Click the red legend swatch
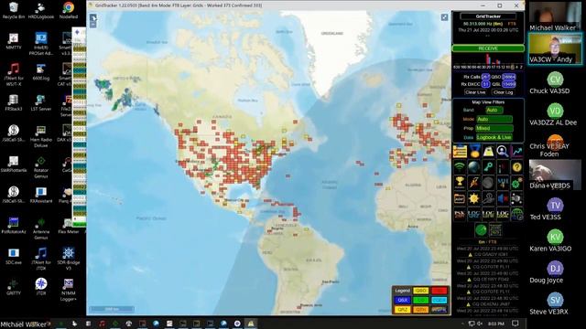The height and width of the screenshot is (329, 586). coord(439,291)
